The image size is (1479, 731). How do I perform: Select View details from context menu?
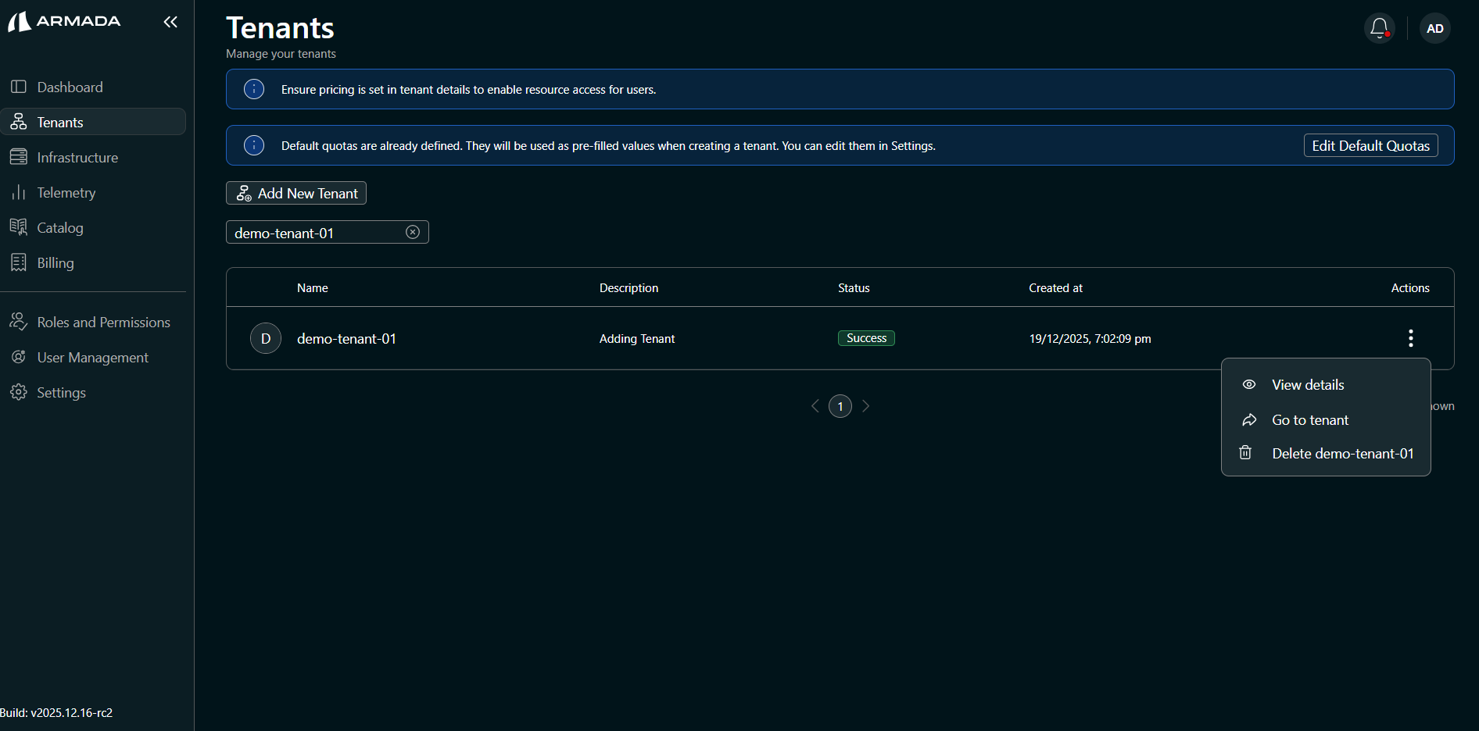[1308, 384]
